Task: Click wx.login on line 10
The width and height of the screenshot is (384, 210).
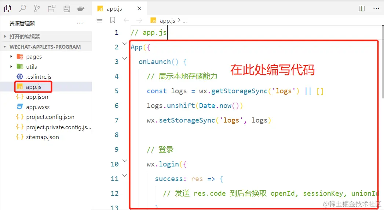Action: tap(163, 164)
